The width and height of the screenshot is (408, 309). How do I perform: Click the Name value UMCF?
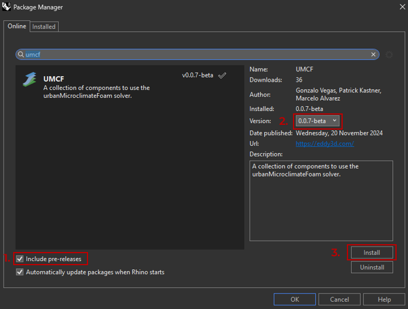click(304, 70)
